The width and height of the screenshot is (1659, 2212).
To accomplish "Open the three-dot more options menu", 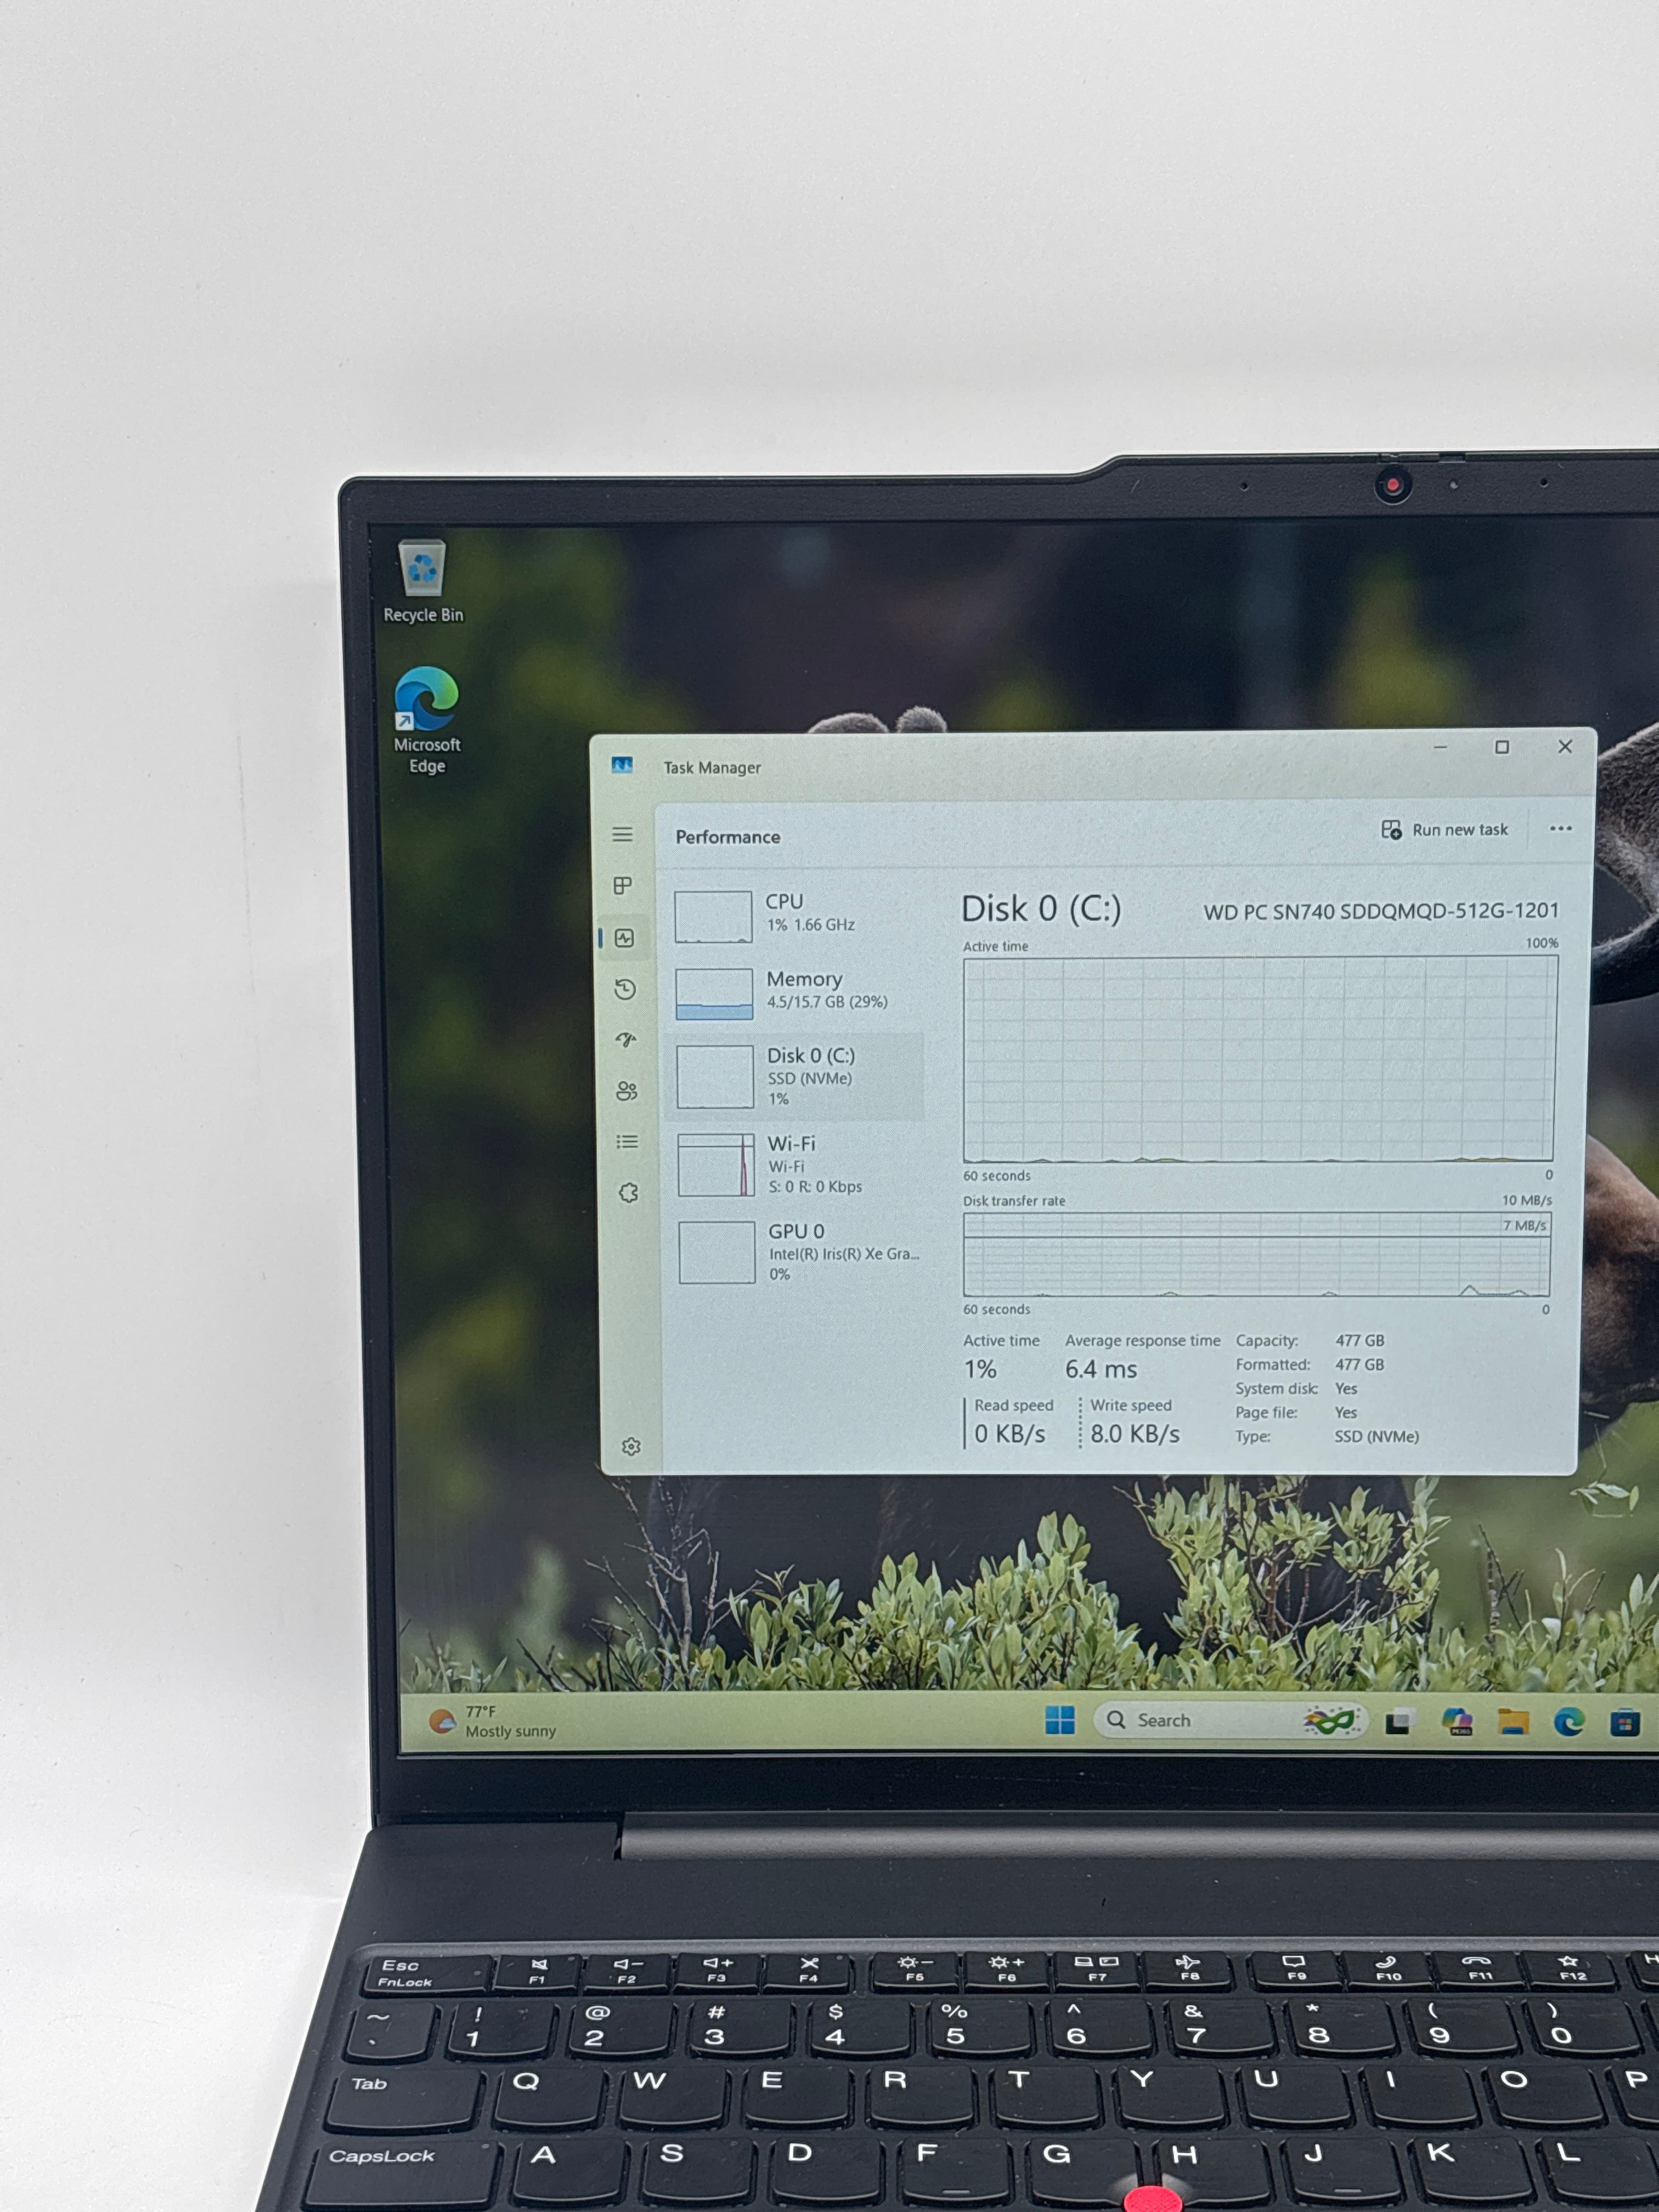I will (x=1560, y=828).
